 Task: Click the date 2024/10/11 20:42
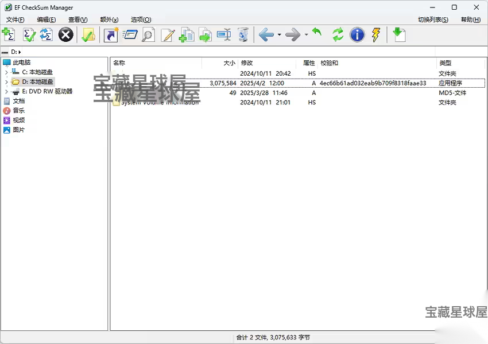tap(265, 73)
